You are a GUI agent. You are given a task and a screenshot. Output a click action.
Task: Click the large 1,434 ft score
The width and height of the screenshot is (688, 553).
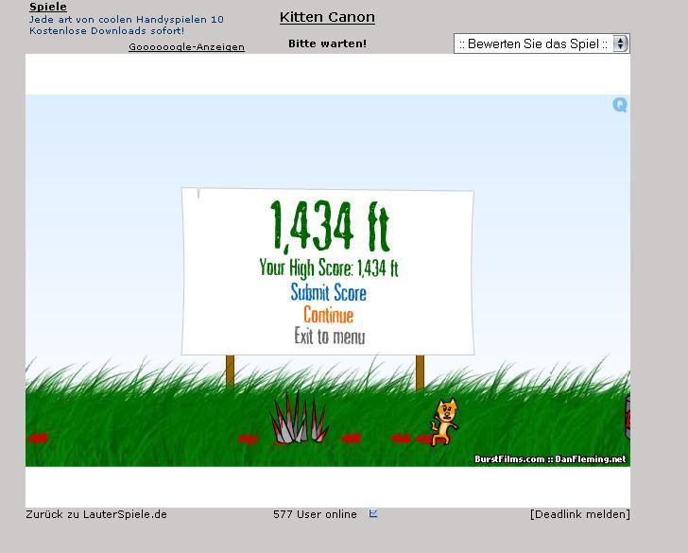[x=330, y=227]
